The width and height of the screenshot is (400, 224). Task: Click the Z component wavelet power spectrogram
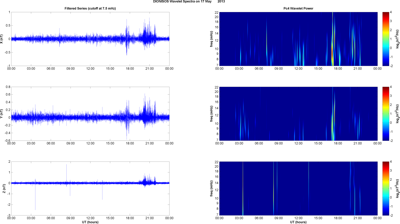coord(298,188)
